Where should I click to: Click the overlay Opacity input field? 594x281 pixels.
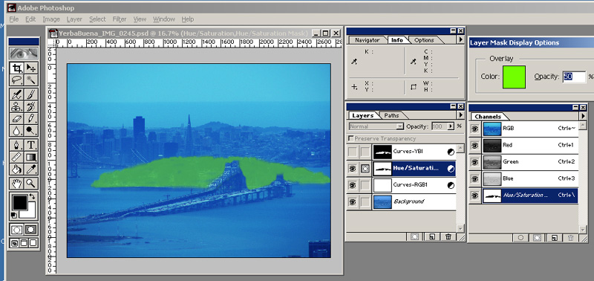click(x=574, y=77)
